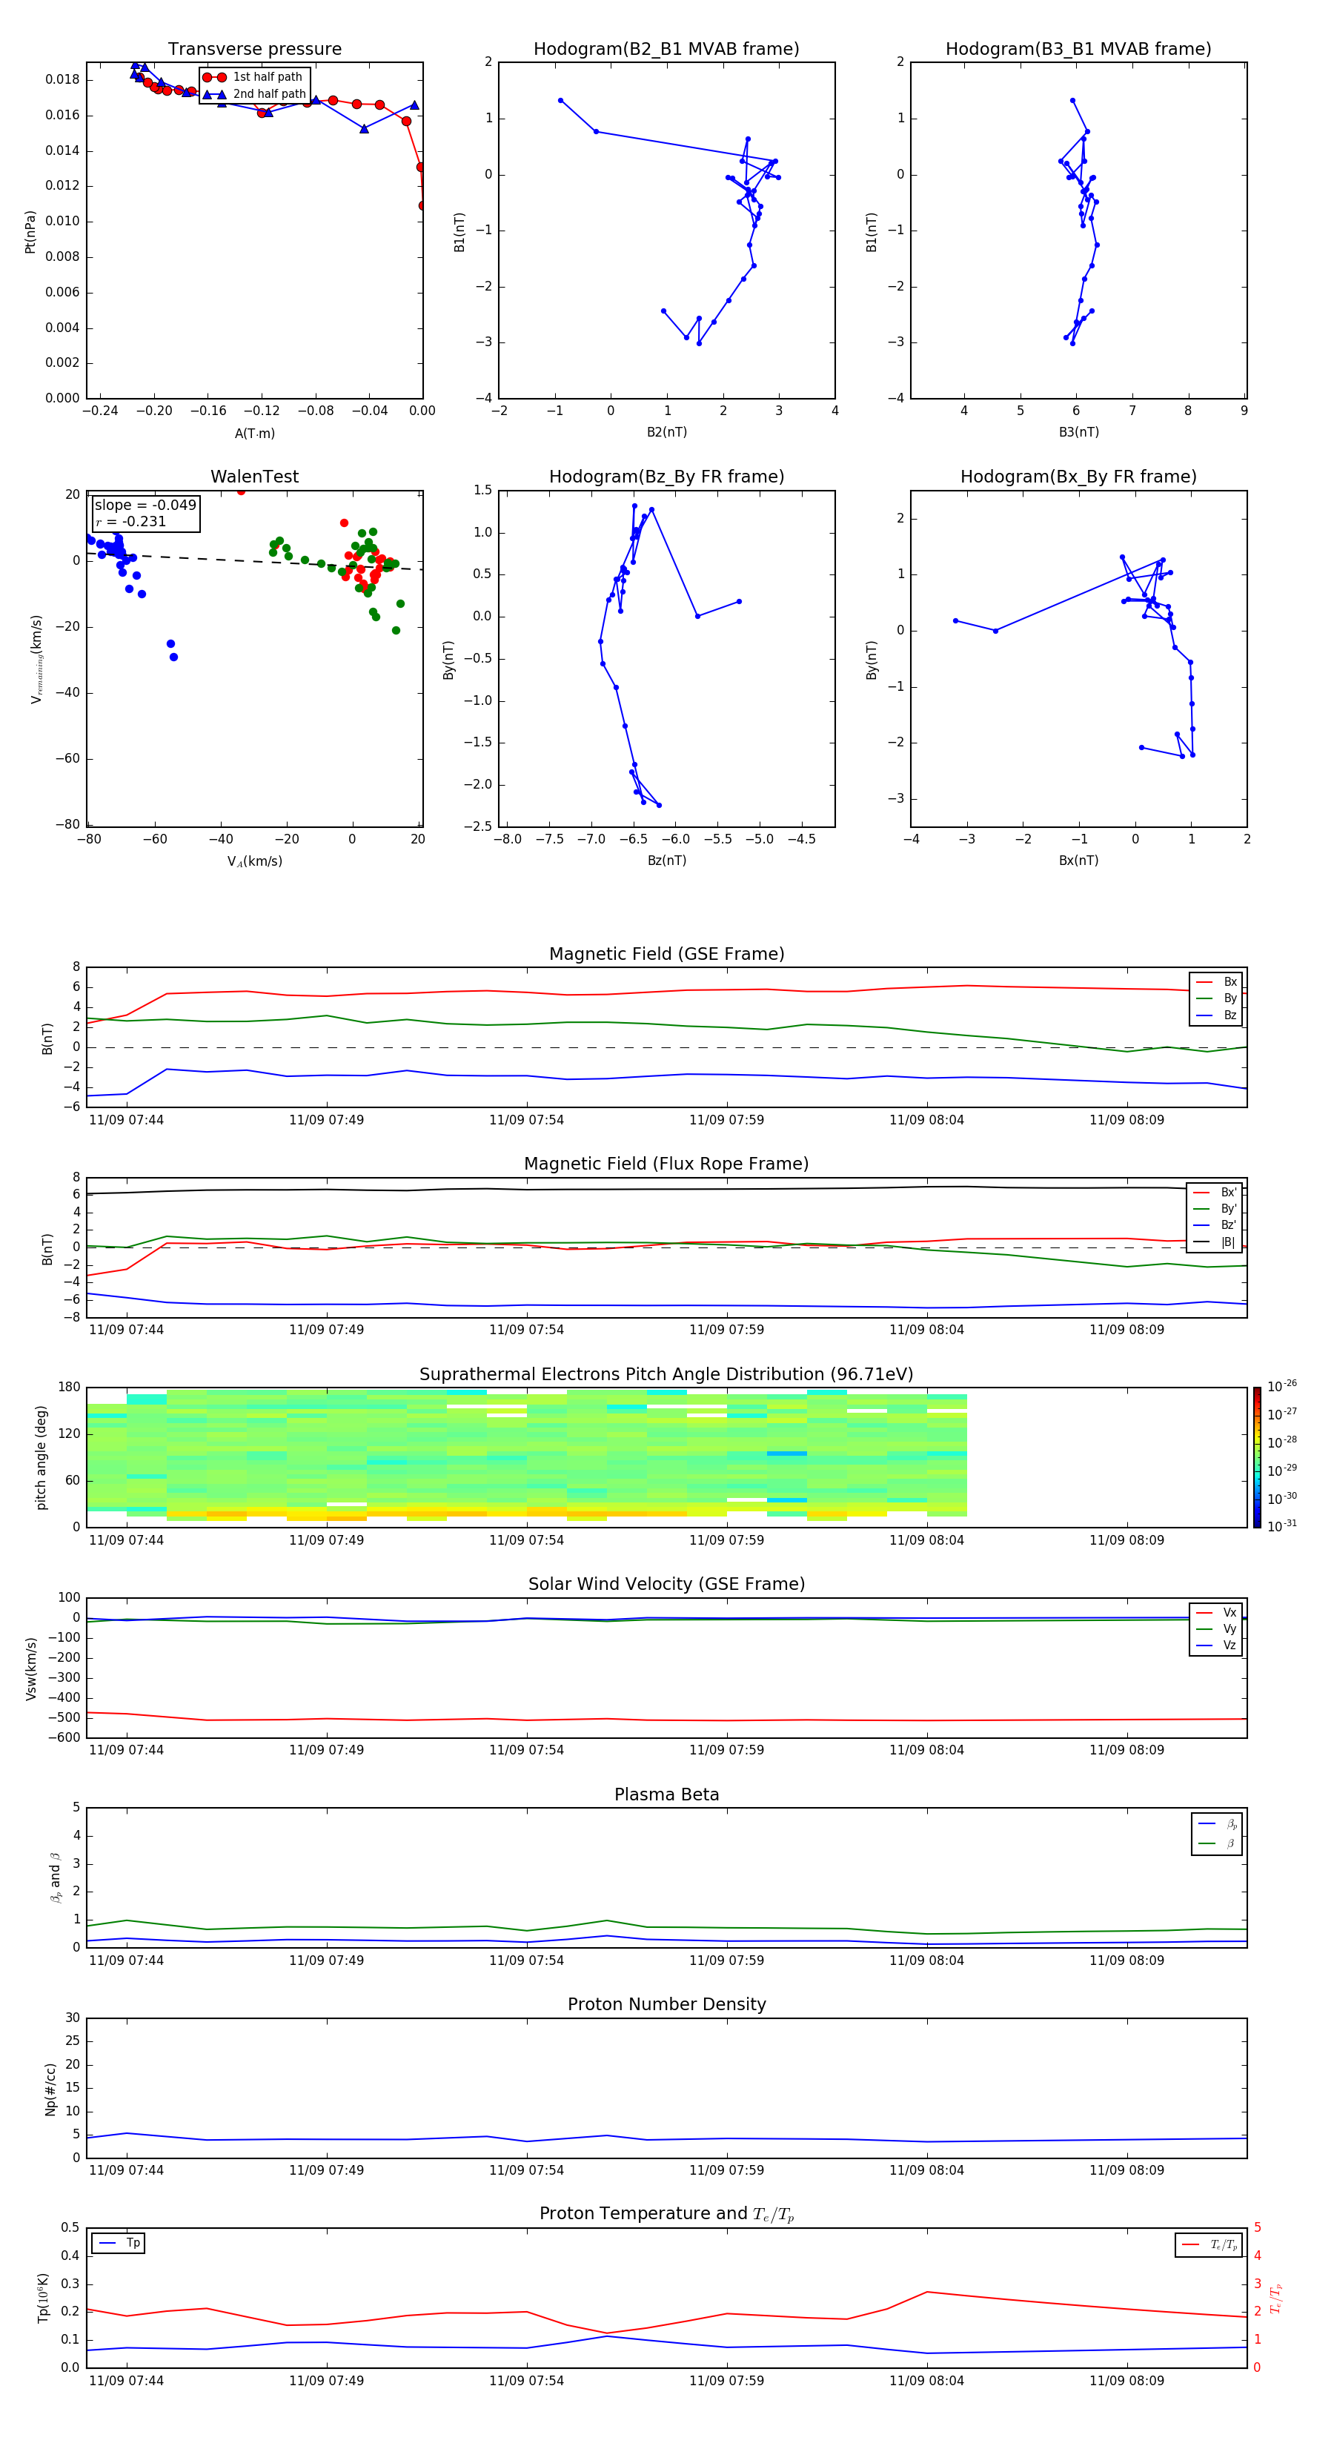Screen dimensions: 1334x2446
Task: Click the 'Tp(10^6K)' y-axis label
Action: click(43, 2298)
